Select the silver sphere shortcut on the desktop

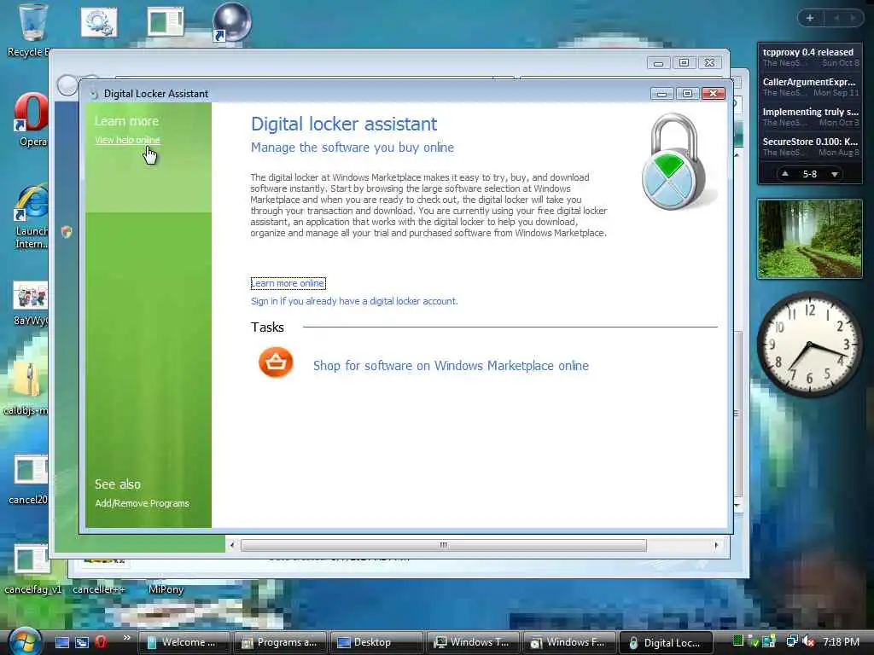(x=232, y=22)
